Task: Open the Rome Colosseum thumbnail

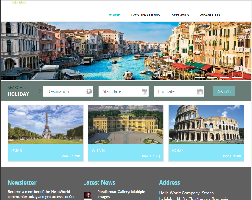Action: pyautogui.click(x=207, y=125)
